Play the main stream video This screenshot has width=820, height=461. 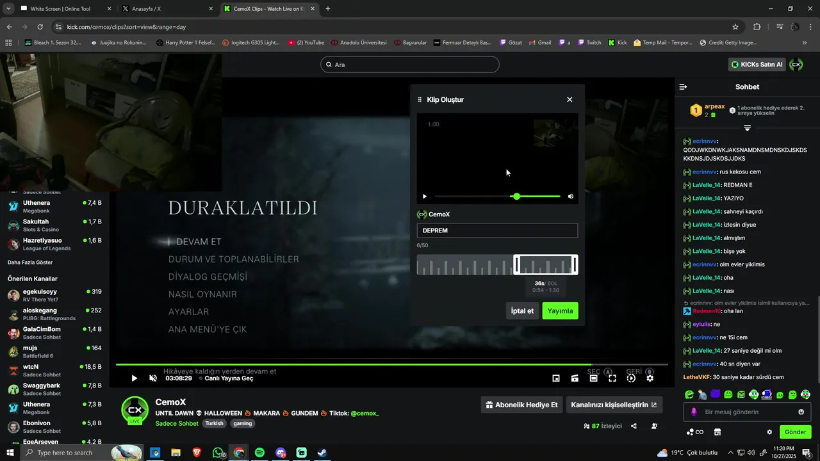[x=134, y=378]
